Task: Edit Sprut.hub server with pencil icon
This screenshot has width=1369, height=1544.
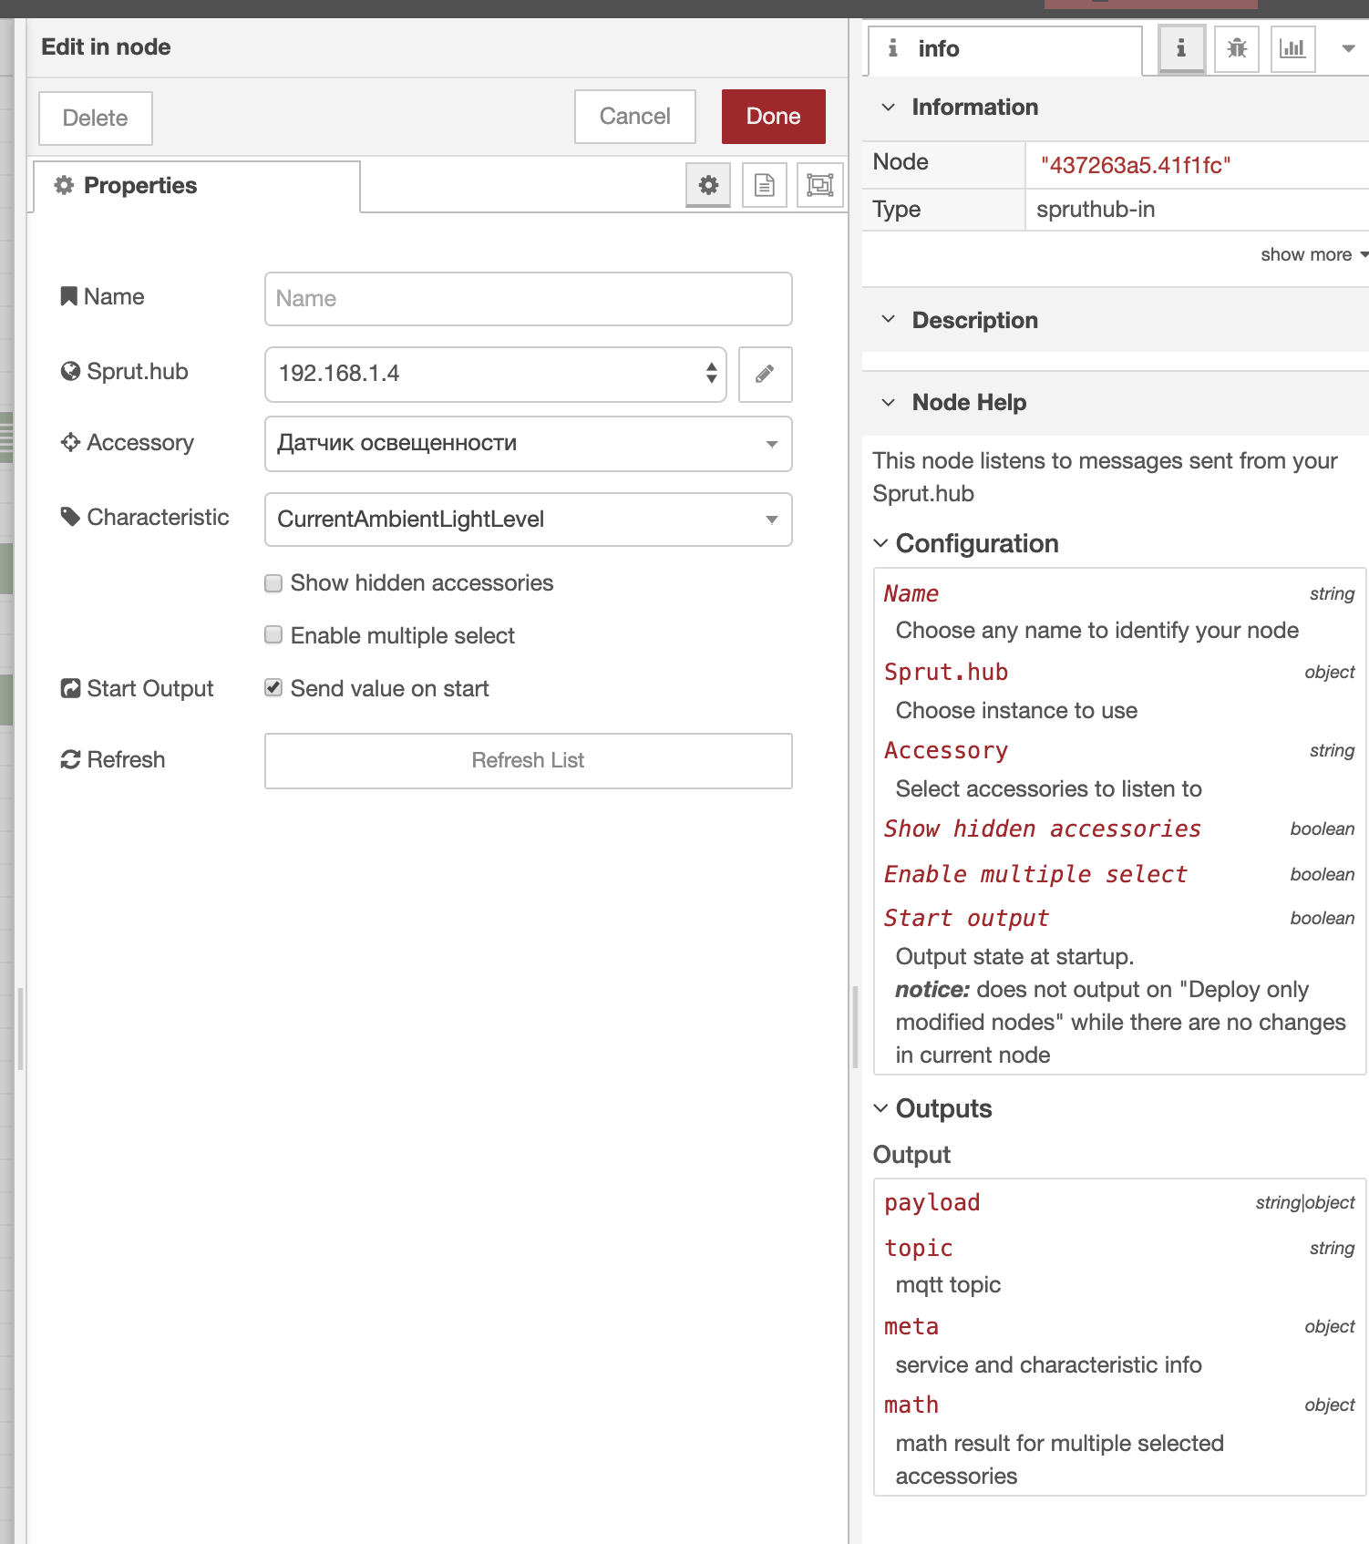Action: point(766,374)
